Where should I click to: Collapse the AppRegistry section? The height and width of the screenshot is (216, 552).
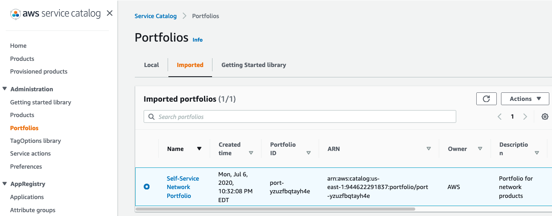pyautogui.click(x=5, y=184)
